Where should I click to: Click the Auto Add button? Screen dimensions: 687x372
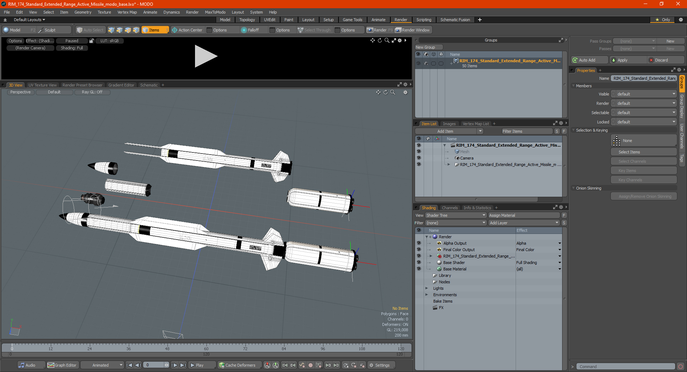tap(589, 60)
